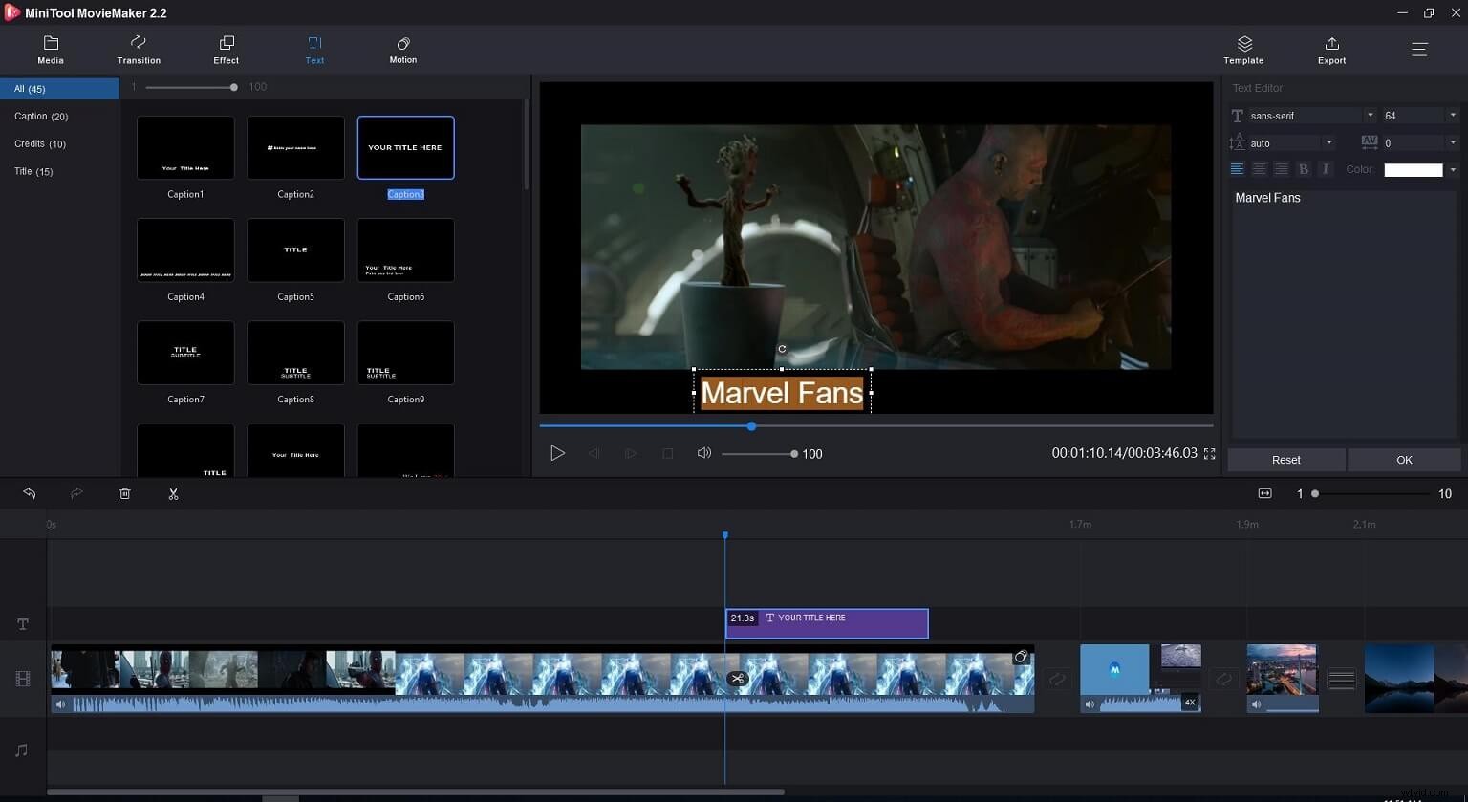Open the Template gallery

click(x=1243, y=49)
